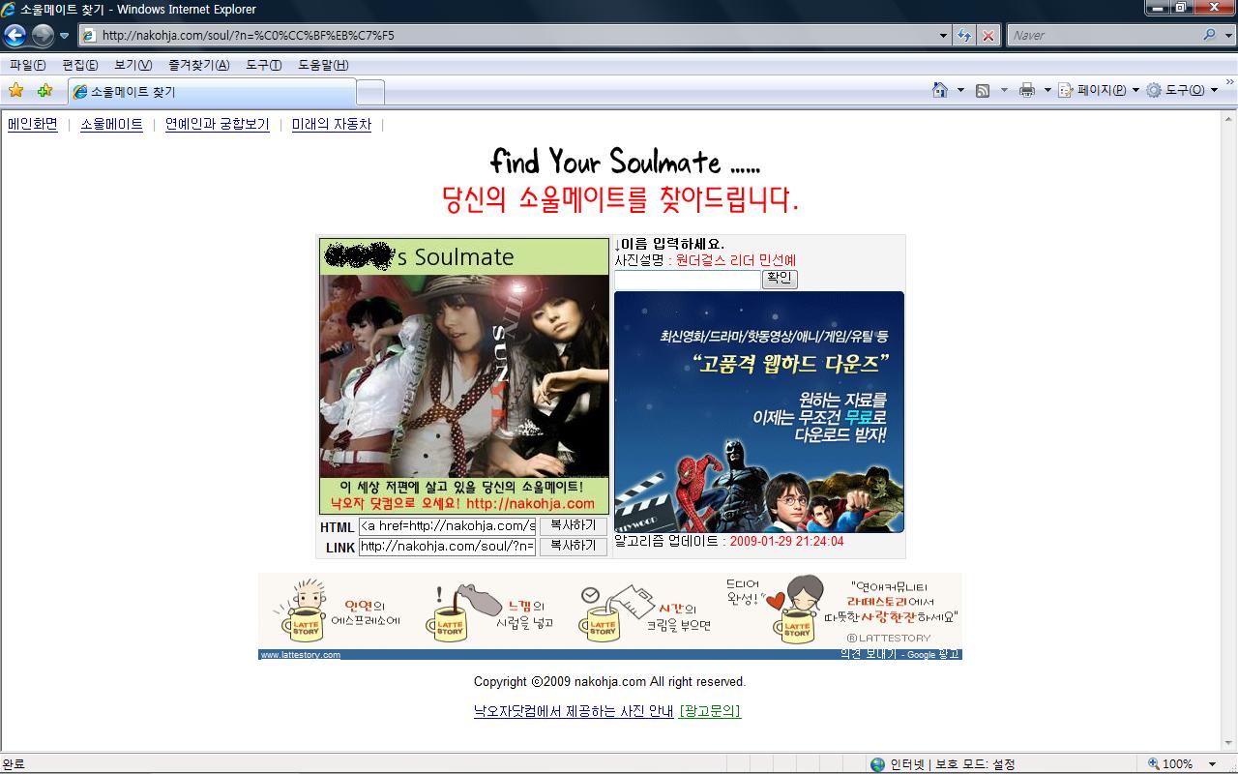Screen dimensions: 1238x774
Task: Click the Refresh page icon
Action: (964, 36)
